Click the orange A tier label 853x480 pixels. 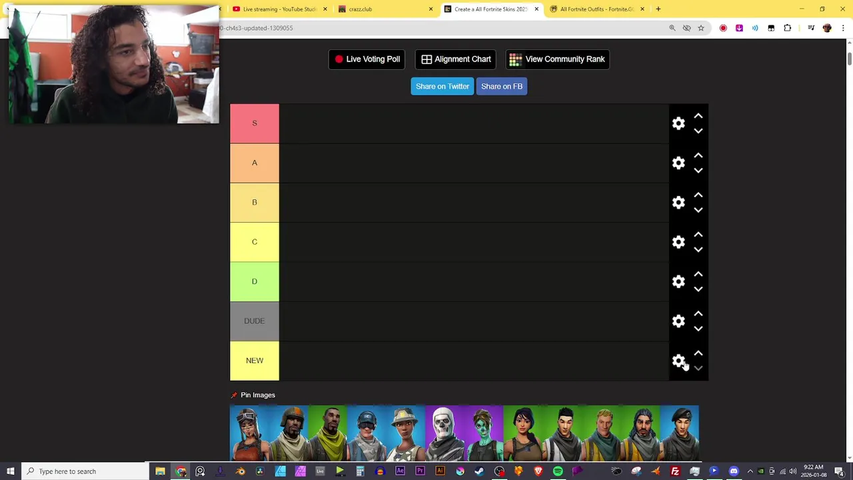click(255, 163)
